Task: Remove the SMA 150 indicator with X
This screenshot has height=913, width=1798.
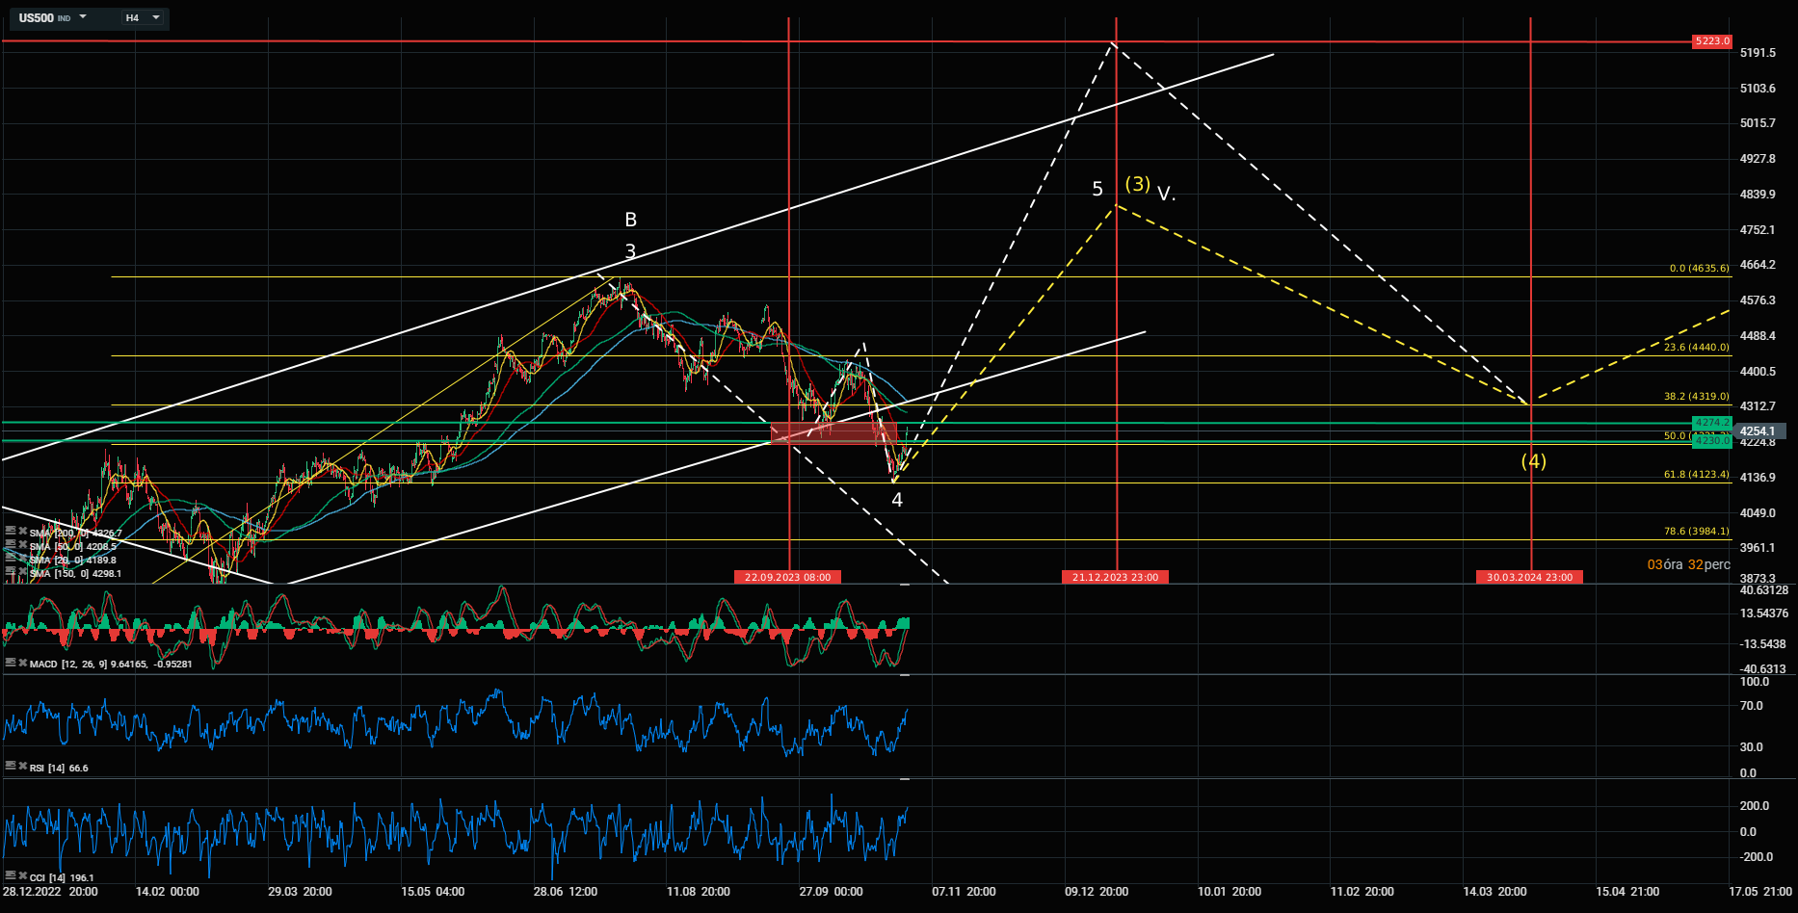Action: [x=22, y=571]
